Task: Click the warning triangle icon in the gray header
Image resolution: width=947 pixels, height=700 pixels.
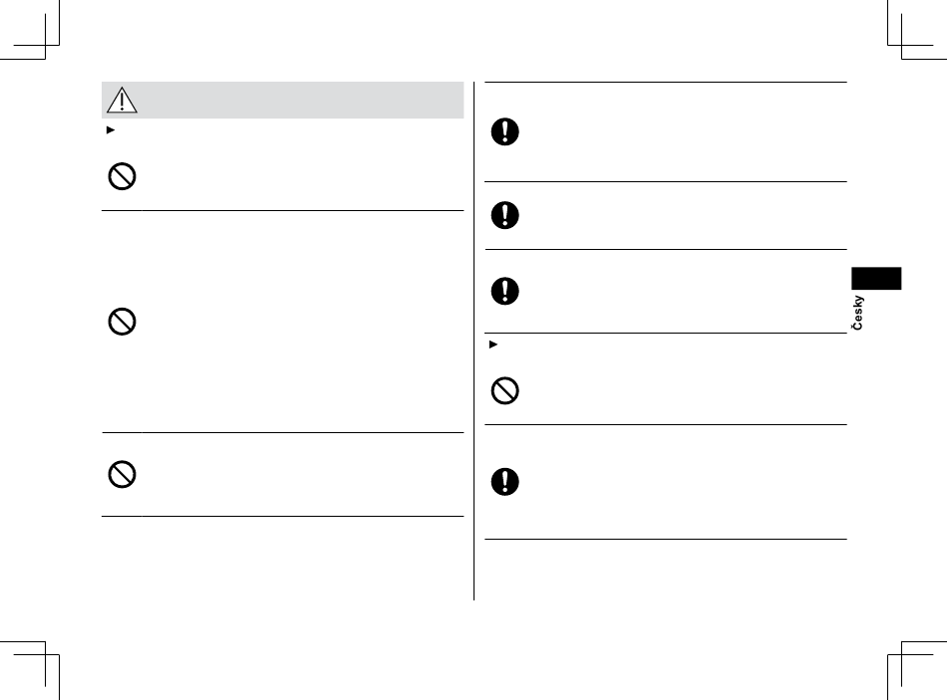Action: (122, 101)
